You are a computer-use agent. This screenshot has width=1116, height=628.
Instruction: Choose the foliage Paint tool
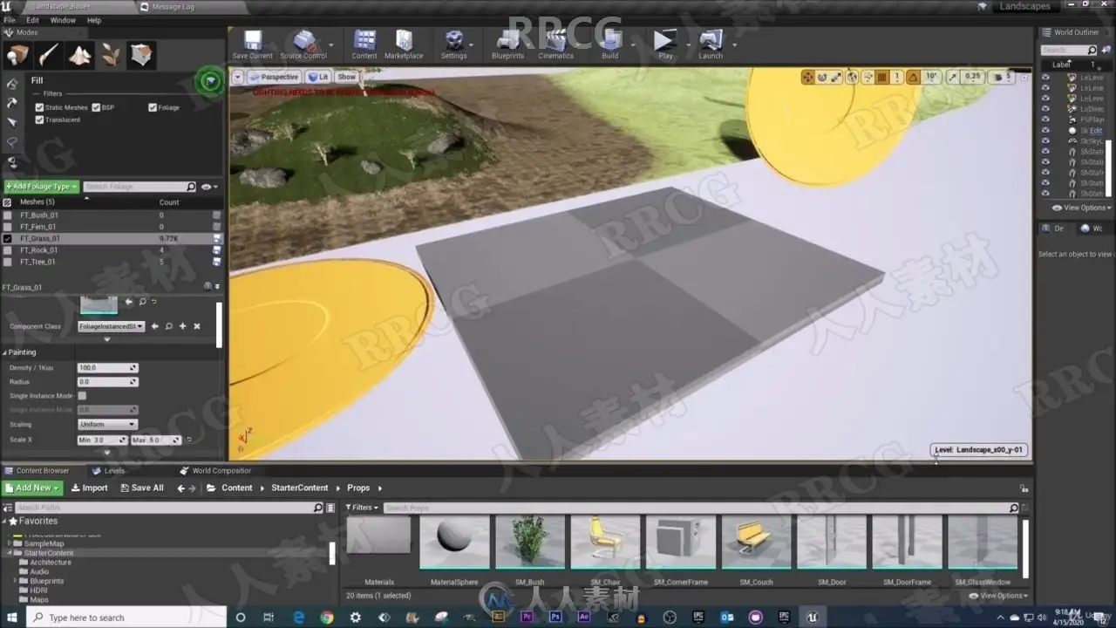(12, 84)
